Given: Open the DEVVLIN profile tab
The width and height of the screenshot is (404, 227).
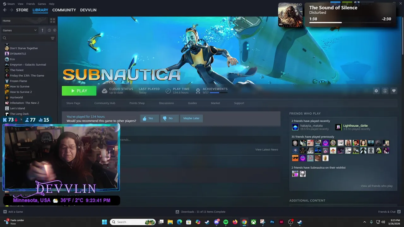Looking at the screenshot, I should click(x=88, y=10).
